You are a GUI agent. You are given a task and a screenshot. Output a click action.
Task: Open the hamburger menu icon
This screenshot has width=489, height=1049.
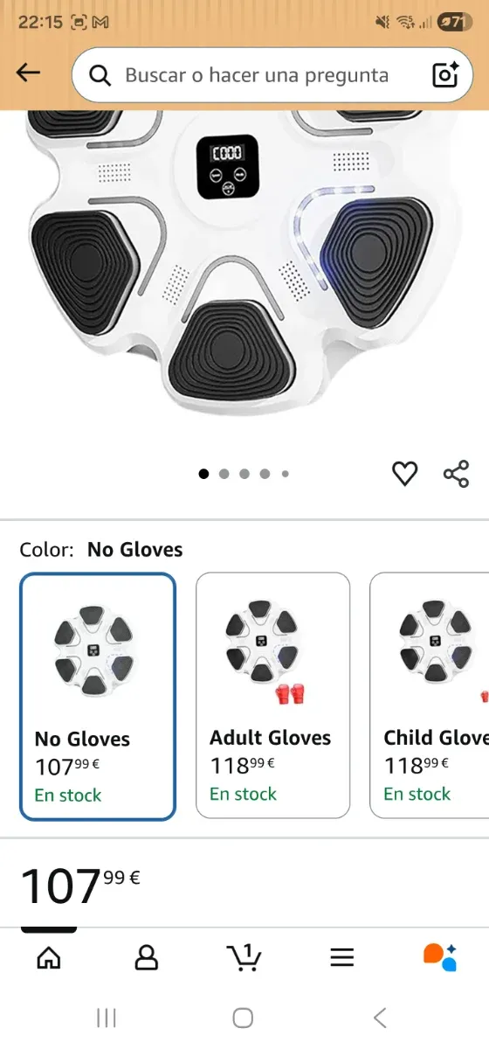(x=342, y=957)
